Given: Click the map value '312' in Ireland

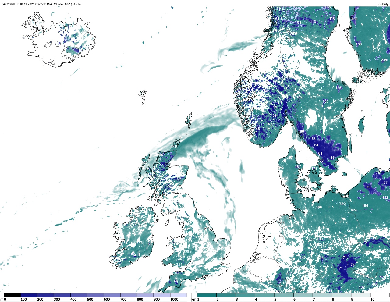Looking at the screenshot, I should [139, 242].
